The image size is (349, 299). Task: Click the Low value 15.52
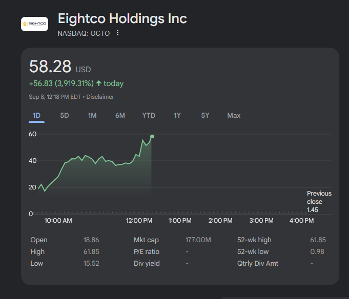click(x=91, y=264)
